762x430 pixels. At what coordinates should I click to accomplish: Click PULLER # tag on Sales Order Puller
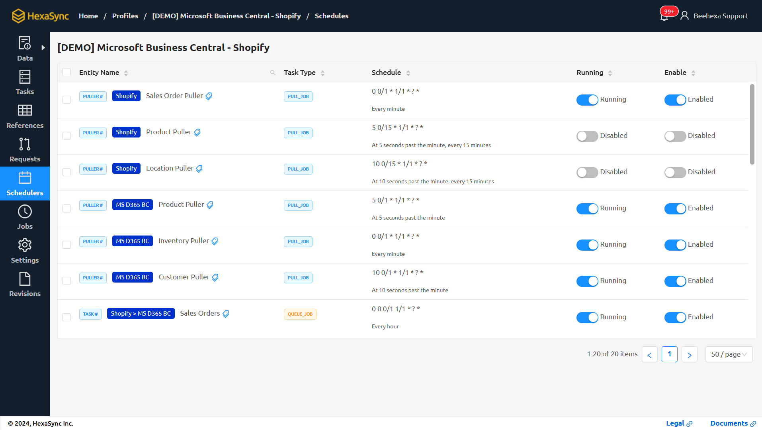pyautogui.click(x=93, y=96)
